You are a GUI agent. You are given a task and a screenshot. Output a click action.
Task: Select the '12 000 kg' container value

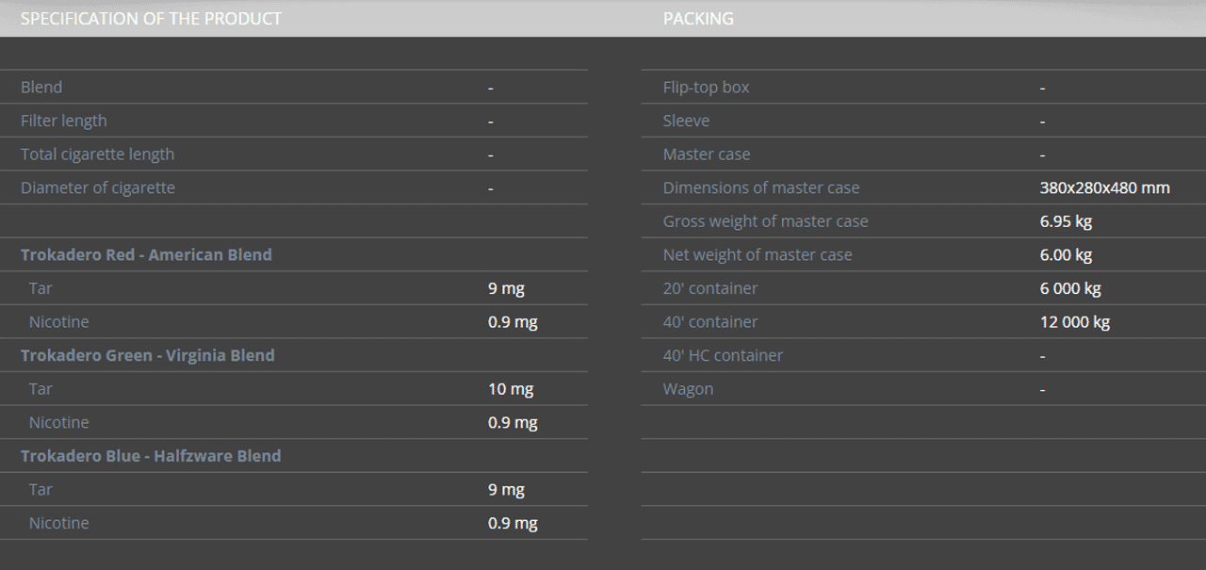pos(1075,321)
